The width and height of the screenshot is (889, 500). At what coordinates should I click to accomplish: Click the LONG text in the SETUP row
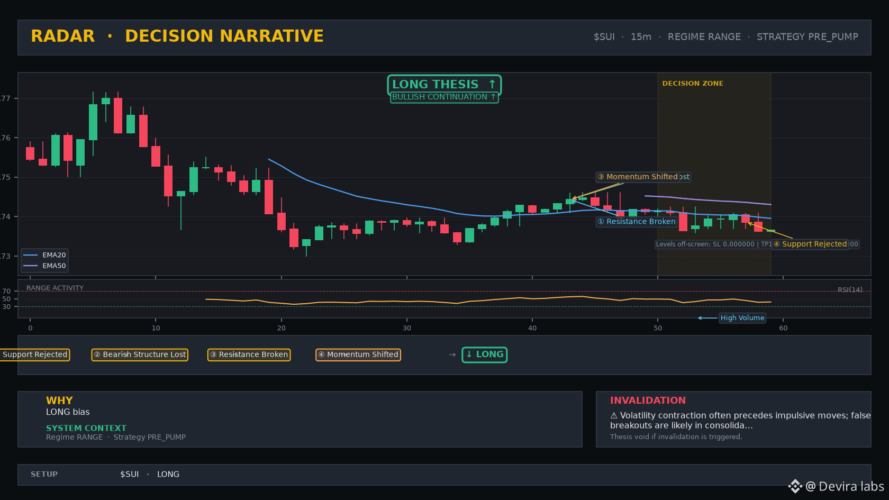[x=168, y=475]
